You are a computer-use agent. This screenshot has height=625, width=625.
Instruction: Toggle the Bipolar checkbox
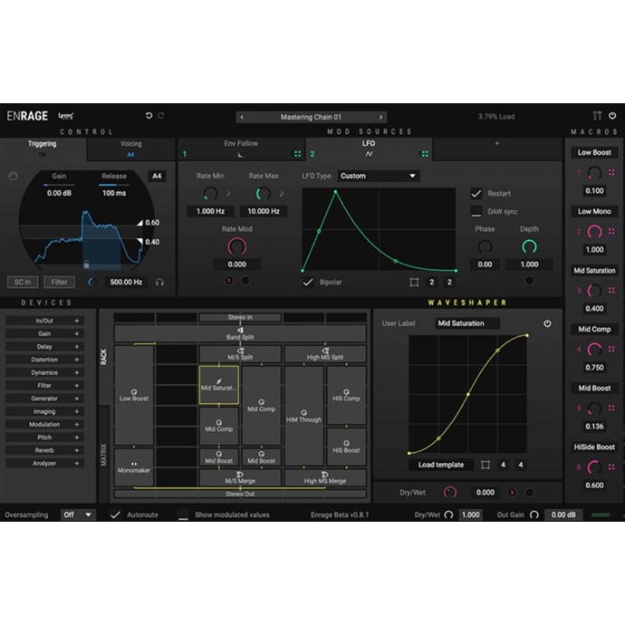click(x=308, y=283)
